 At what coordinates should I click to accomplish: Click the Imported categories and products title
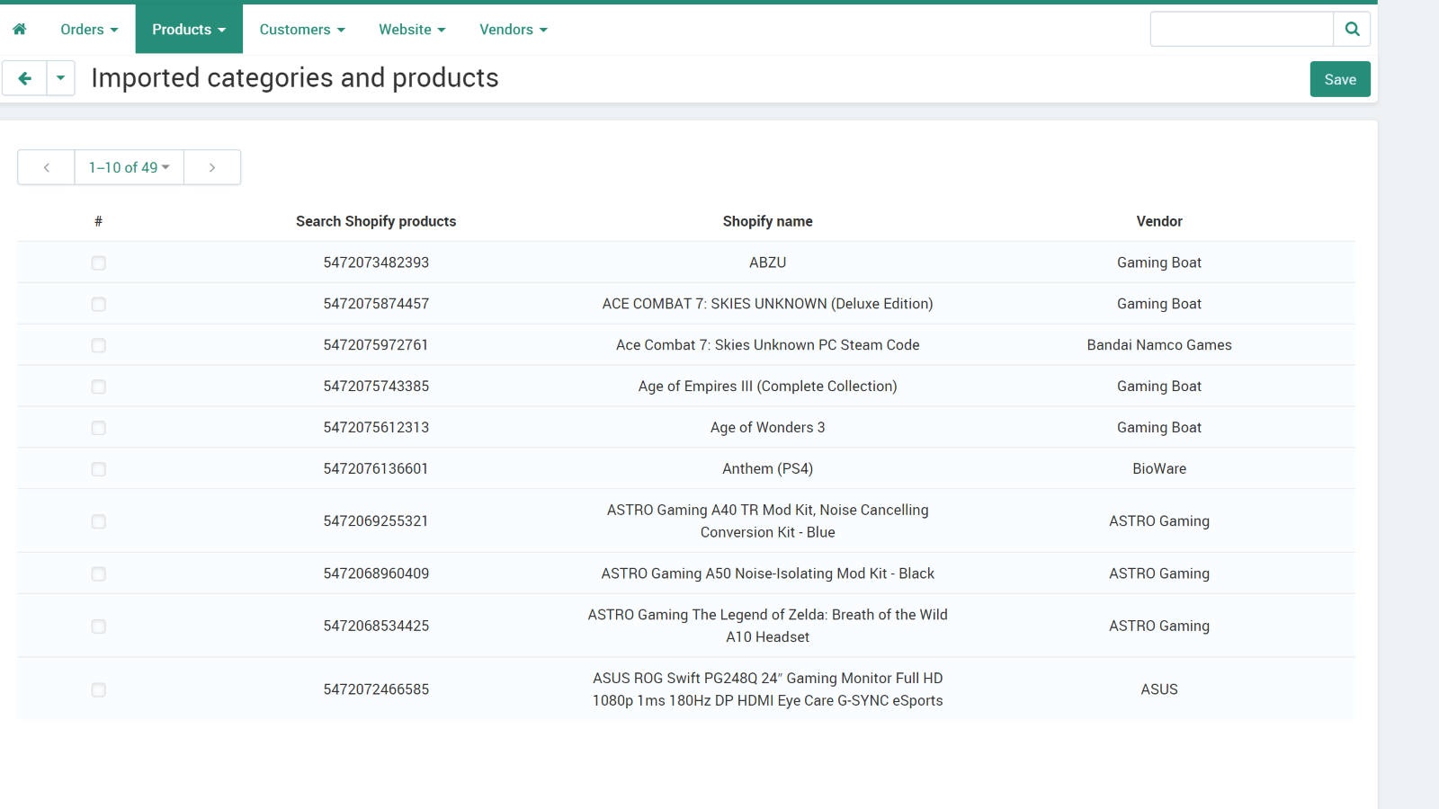(295, 78)
